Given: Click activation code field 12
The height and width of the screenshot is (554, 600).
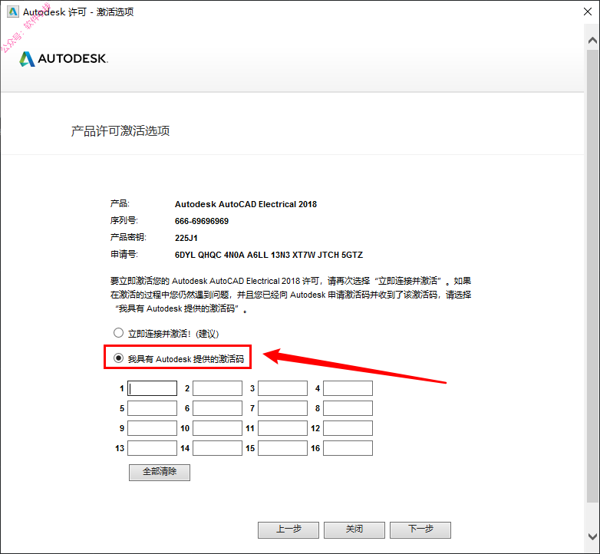Looking at the screenshot, I should 348,428.
